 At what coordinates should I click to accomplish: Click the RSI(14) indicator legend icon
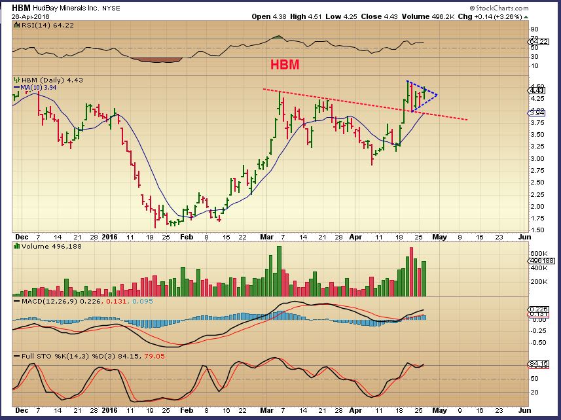pos(16,25)
